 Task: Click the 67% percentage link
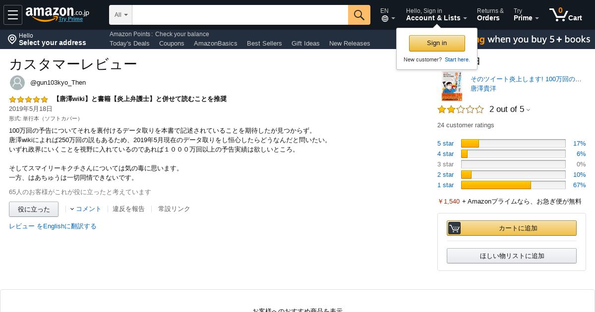[x=579, y=185]
